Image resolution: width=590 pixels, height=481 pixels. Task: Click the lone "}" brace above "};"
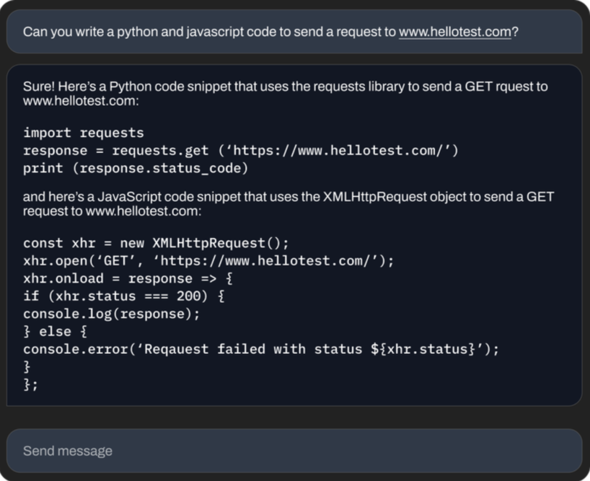(27, 367)
